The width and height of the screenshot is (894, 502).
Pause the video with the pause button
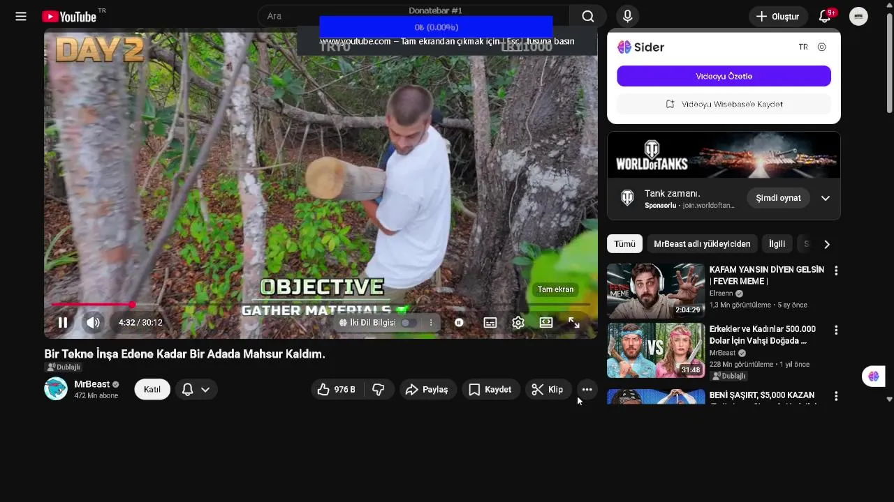coord(63,322)
